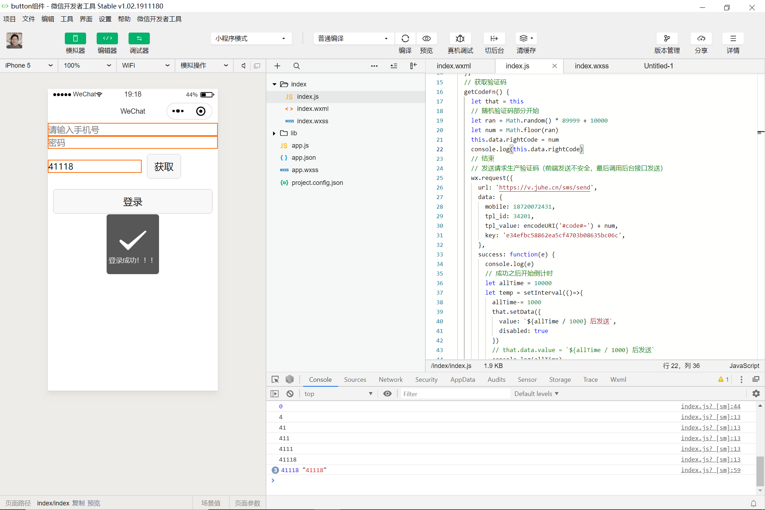Hide the file tree panel

tap(413, 66)
